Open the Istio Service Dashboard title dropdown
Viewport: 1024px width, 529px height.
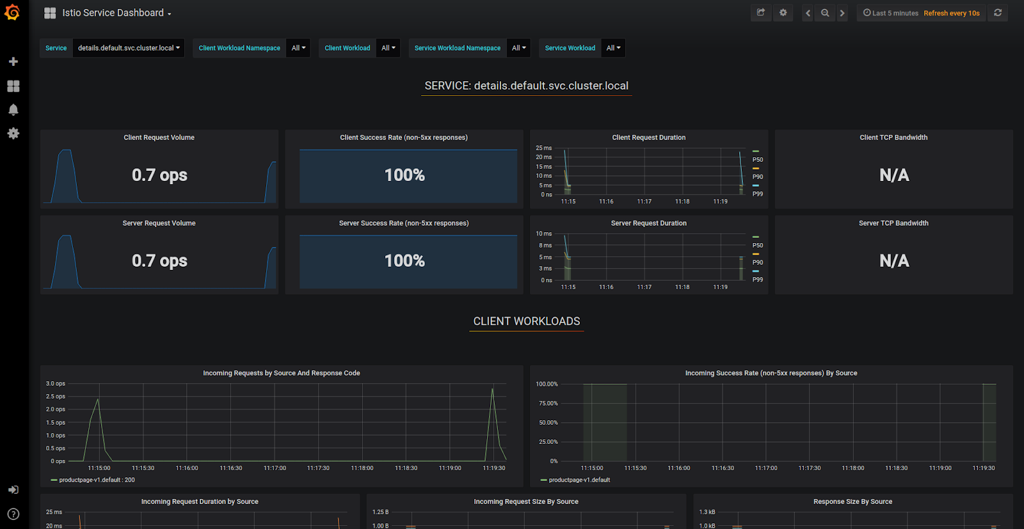click(116, 13)
